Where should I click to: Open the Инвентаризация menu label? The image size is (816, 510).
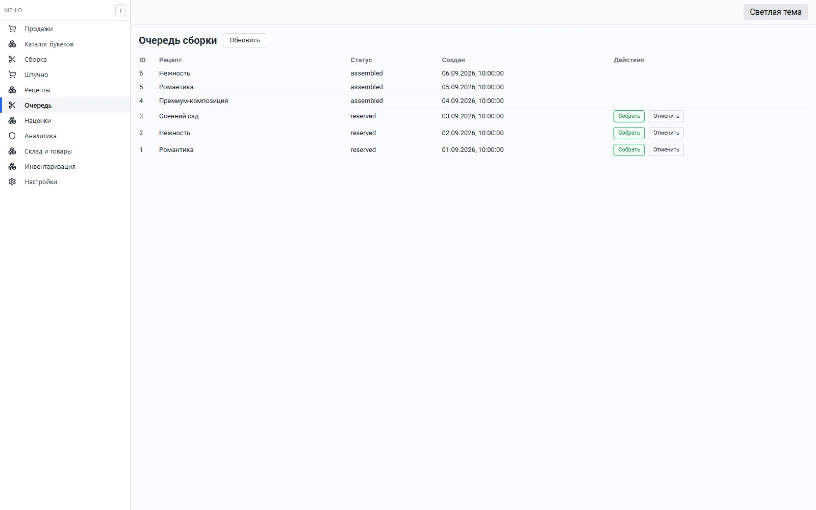click(50, 167)
